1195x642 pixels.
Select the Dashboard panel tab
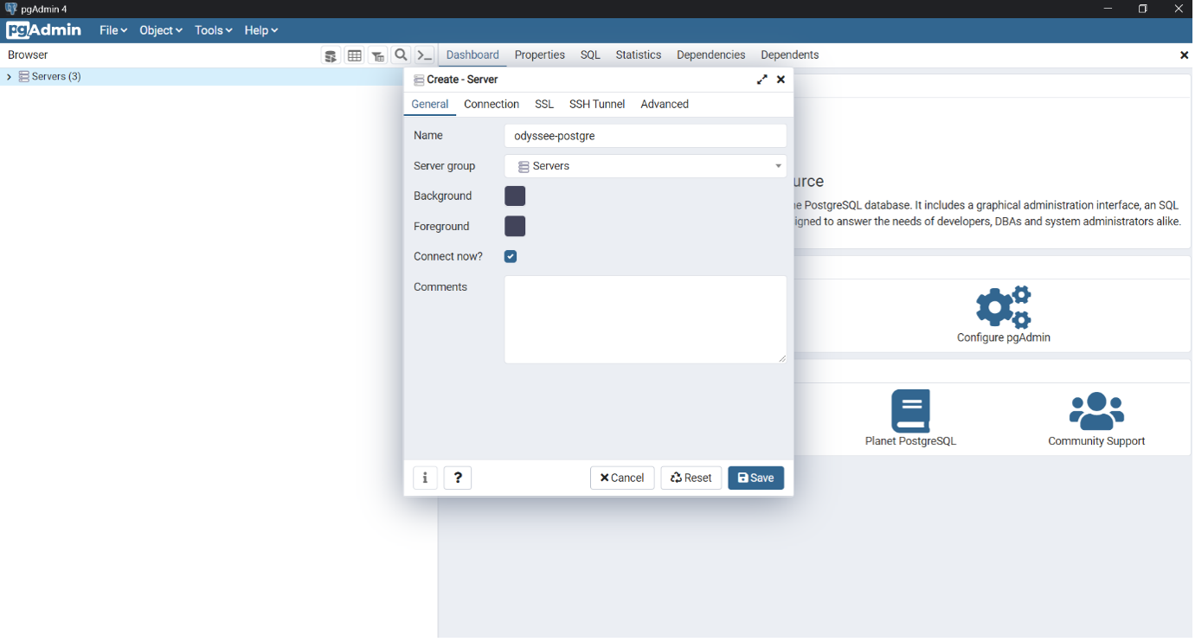472,55
